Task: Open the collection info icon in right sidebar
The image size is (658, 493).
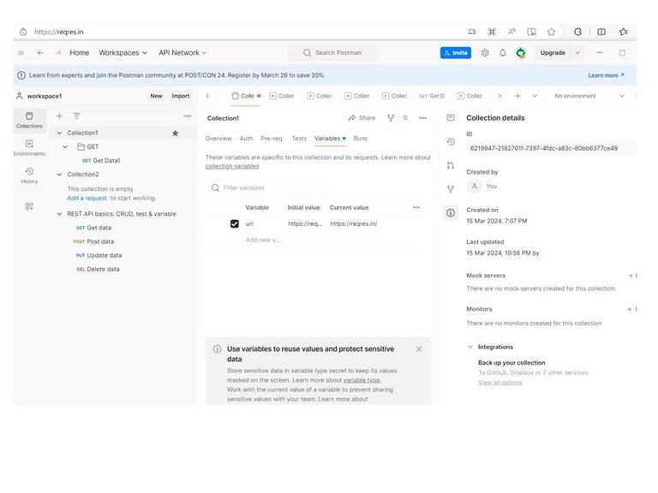Action: 451,212
